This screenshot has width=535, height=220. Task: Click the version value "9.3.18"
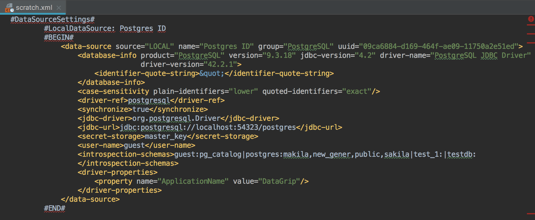[x=279, y=55]
